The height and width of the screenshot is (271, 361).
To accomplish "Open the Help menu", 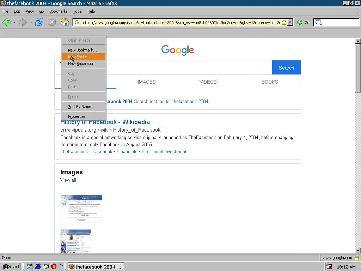I will pyautogui.click(x=91, y=11).
